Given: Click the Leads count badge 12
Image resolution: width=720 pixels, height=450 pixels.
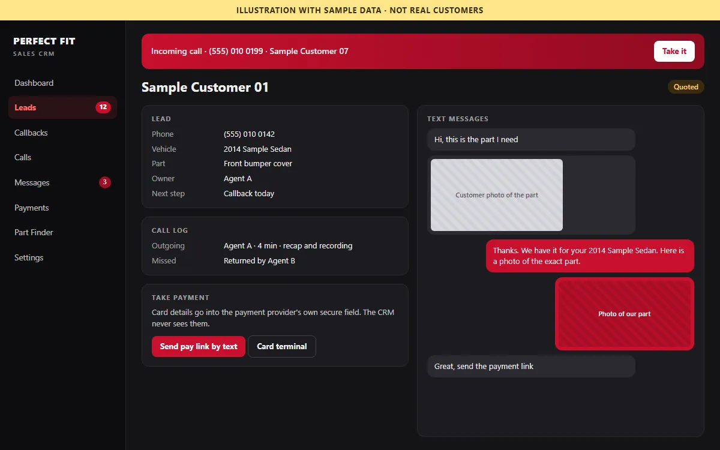Looking at the screenshot, I should tap(103, 107).
